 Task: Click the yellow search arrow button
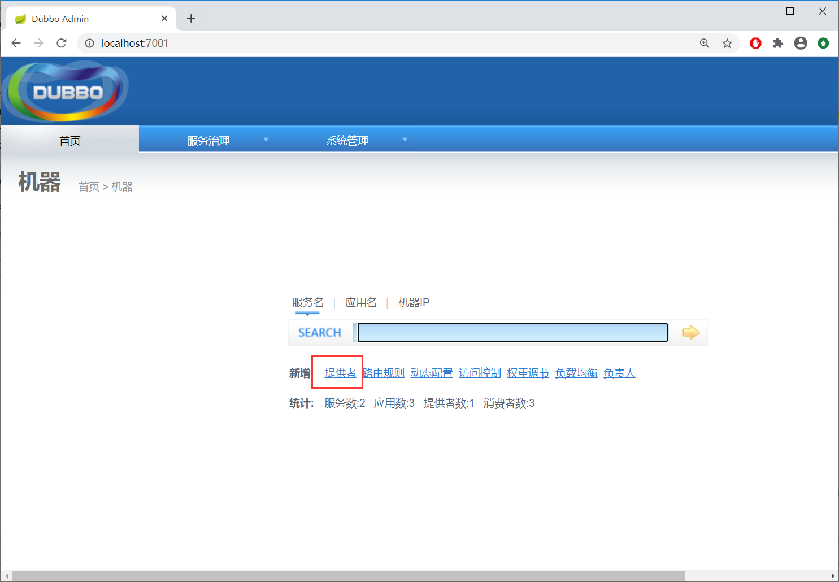(x=690, y=332)
